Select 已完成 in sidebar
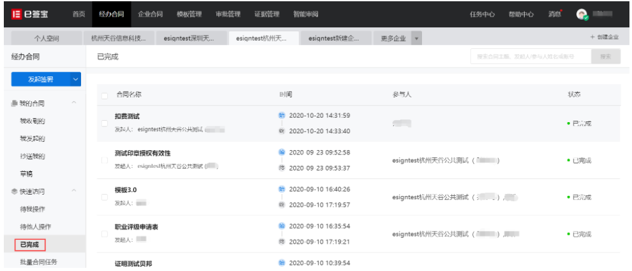 (x=30, y=244)
